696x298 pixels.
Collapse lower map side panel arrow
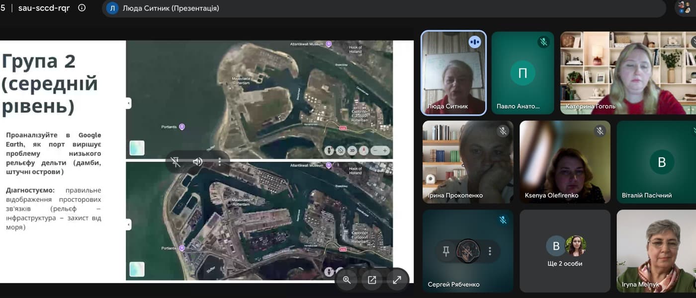coord(128,224)
